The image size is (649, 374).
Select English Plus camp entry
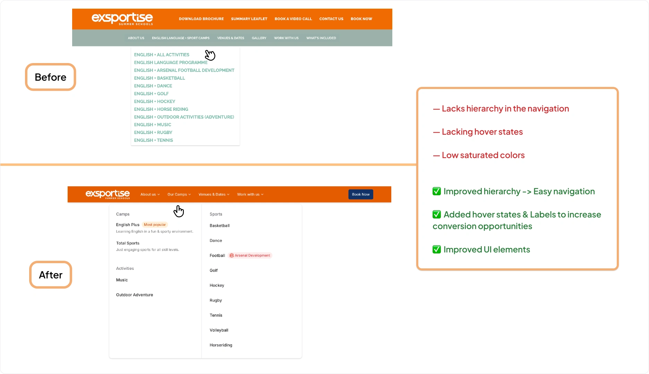(128, 225)
